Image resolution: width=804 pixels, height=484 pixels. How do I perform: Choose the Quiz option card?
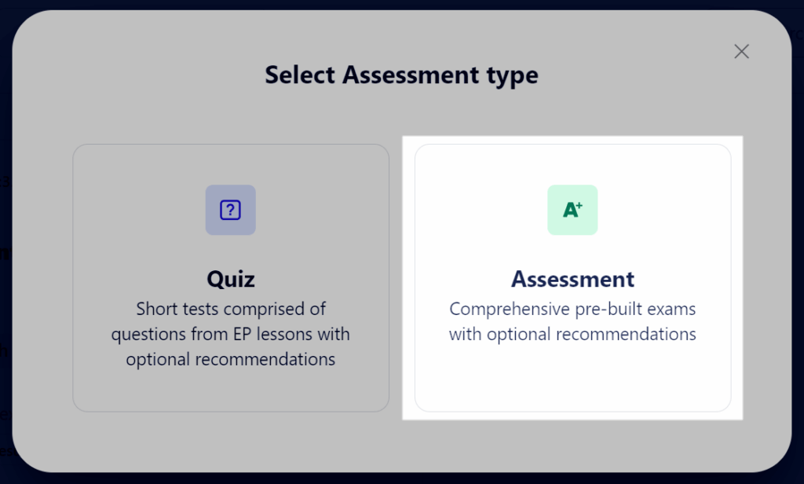tap(231, 277)
